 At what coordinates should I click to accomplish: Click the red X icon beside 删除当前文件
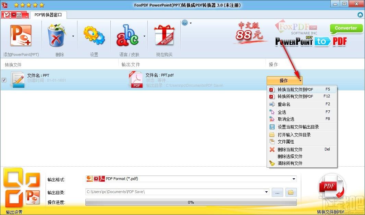coord(272,150)
